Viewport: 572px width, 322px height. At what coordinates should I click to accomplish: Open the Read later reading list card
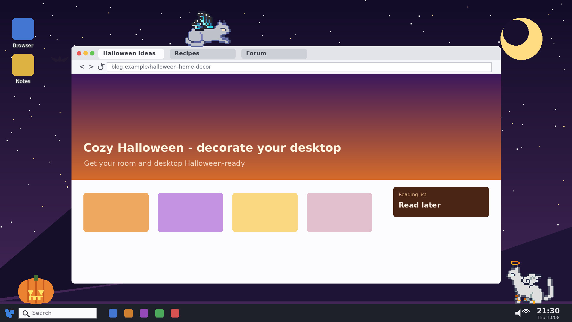441,202
